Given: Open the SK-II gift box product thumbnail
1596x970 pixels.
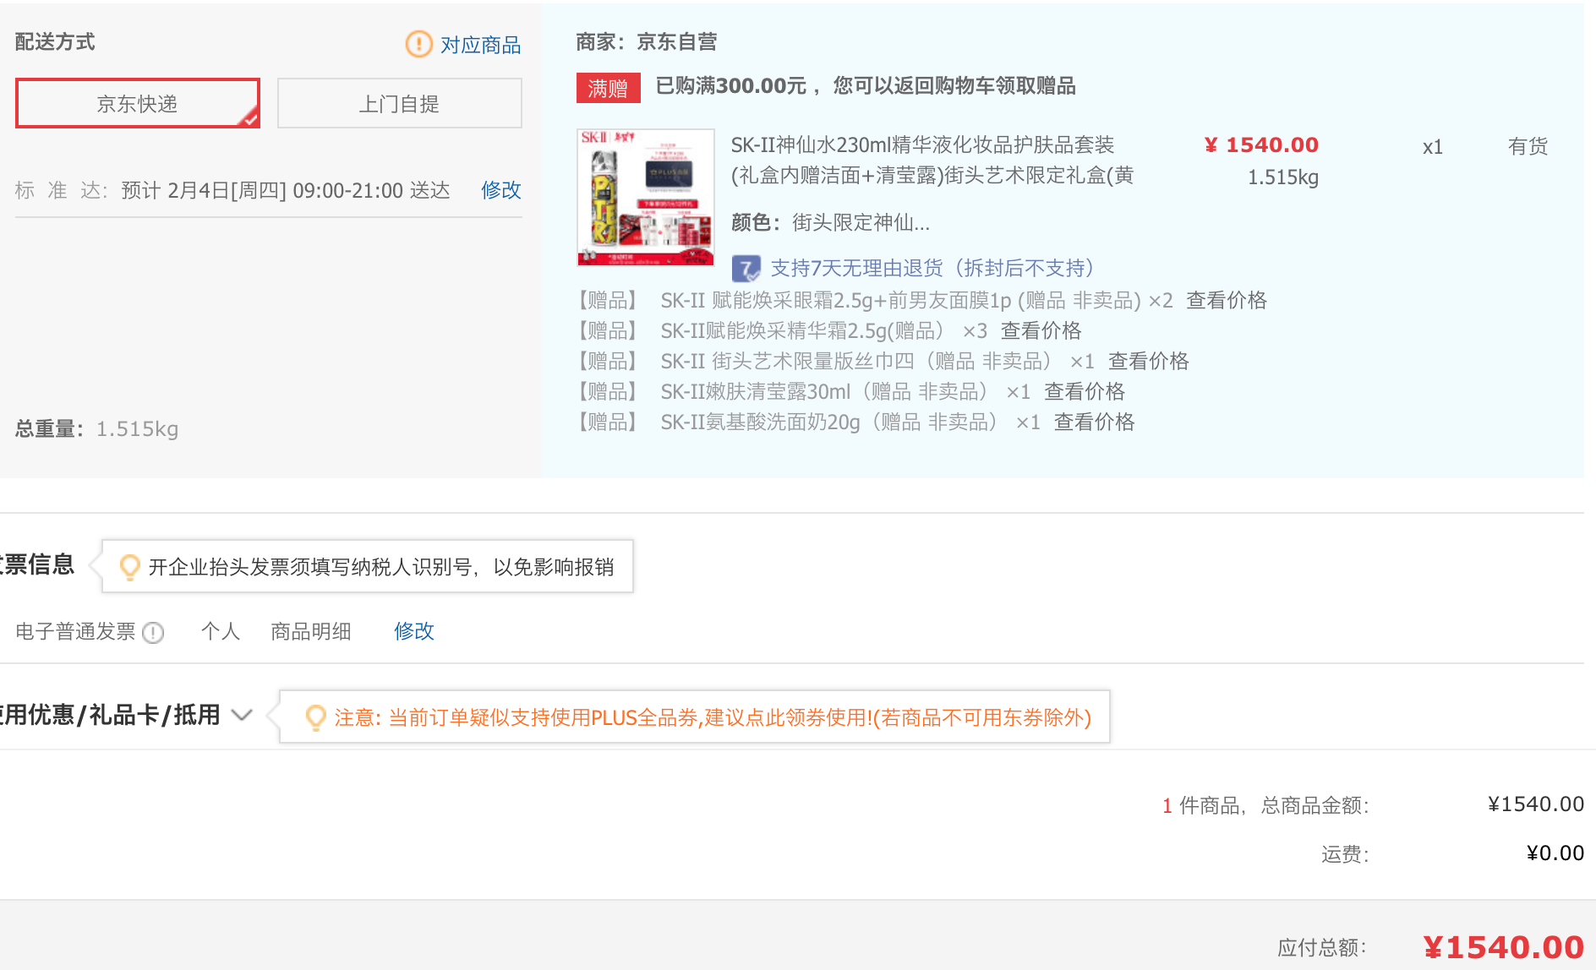Looking at the screenshot, I should (x=646, y=198).
